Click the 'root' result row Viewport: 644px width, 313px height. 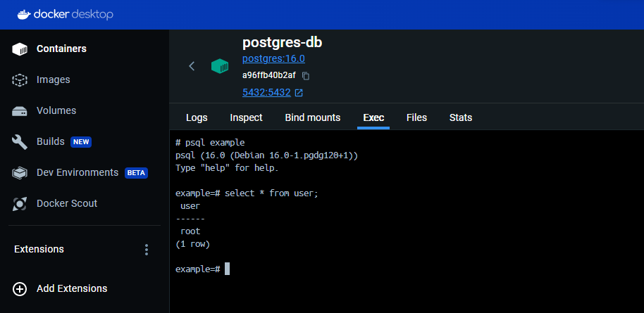(x=190, y=231)
